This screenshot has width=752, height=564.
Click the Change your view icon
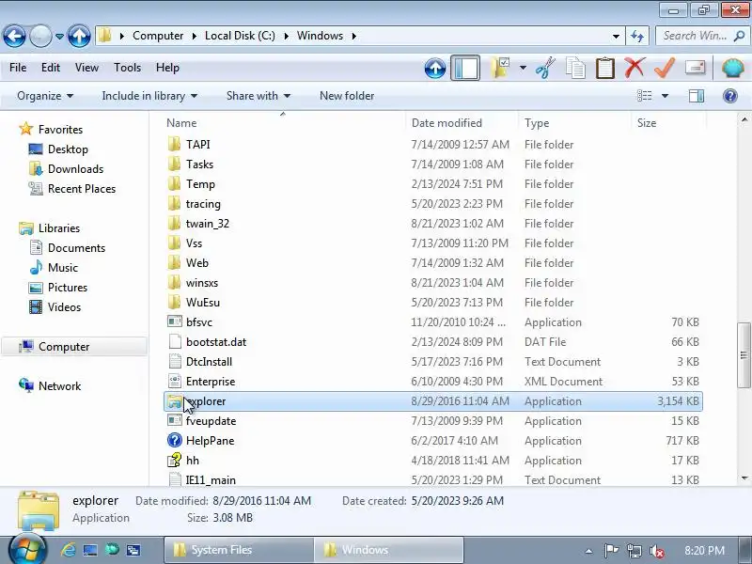[644, 96]
